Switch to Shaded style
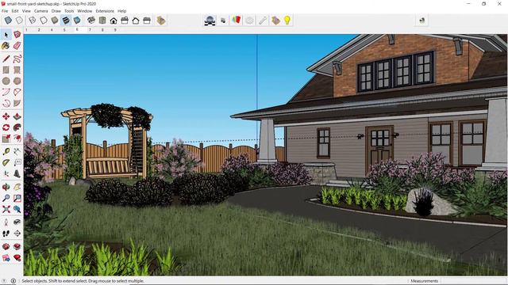508x285 pixels. click(55, 21)
